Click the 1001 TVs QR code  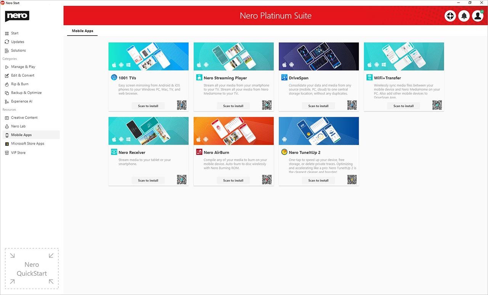pos(182,105)
